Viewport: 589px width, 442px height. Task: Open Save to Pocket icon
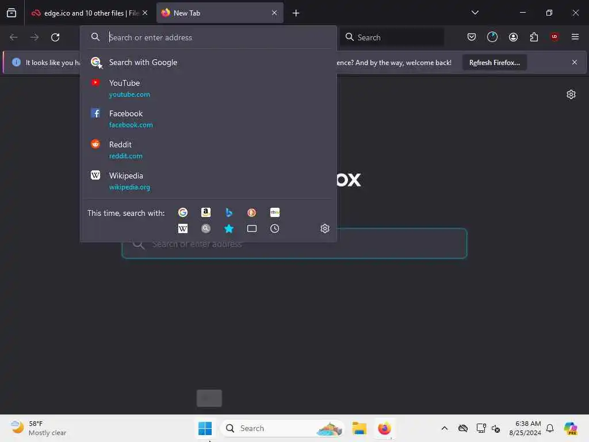472,37
